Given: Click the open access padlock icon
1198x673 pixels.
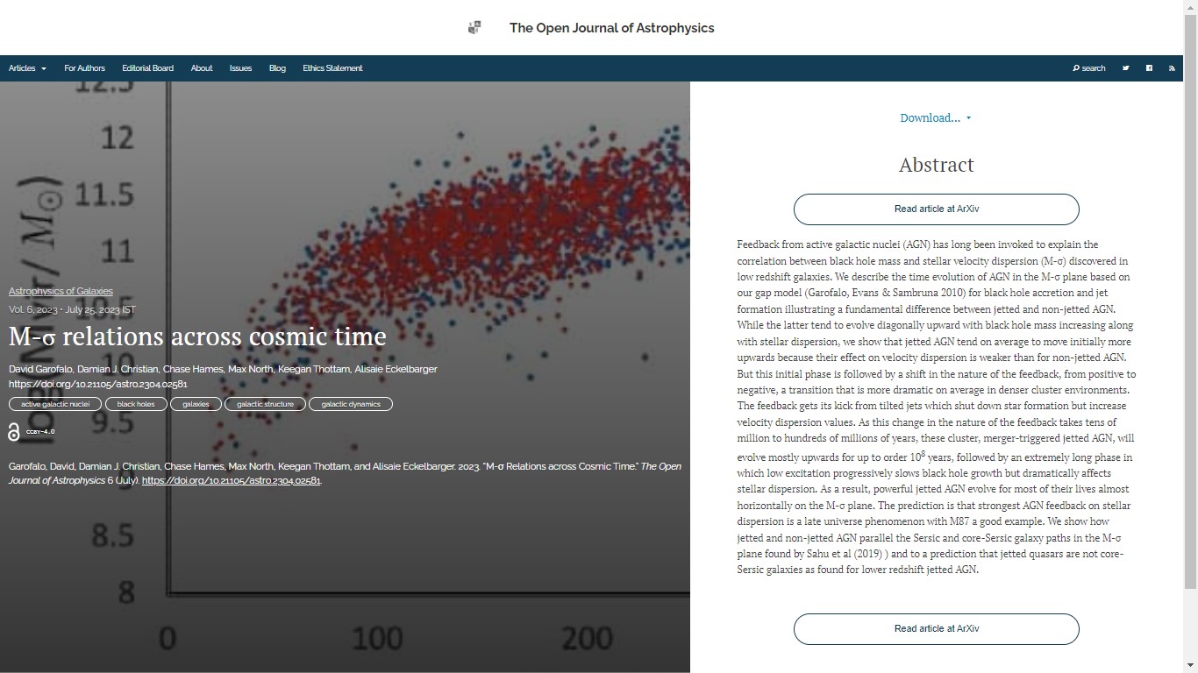Looking at the screenshot, I should click(x=14, y=432).
